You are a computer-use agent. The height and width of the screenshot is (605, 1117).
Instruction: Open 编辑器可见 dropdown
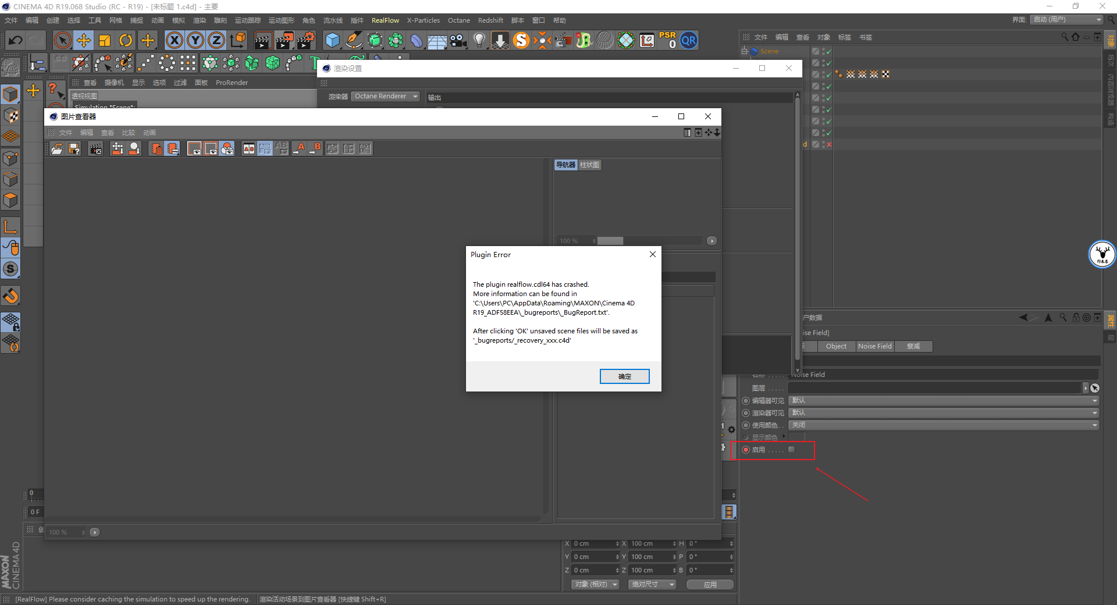944,401
